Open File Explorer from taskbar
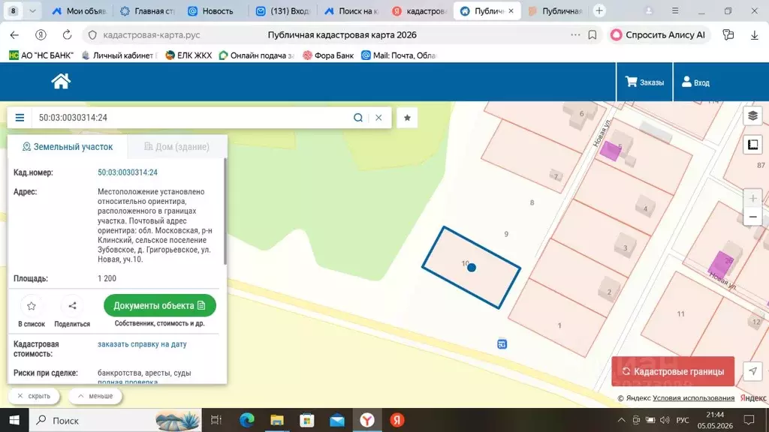 point(277,420)
